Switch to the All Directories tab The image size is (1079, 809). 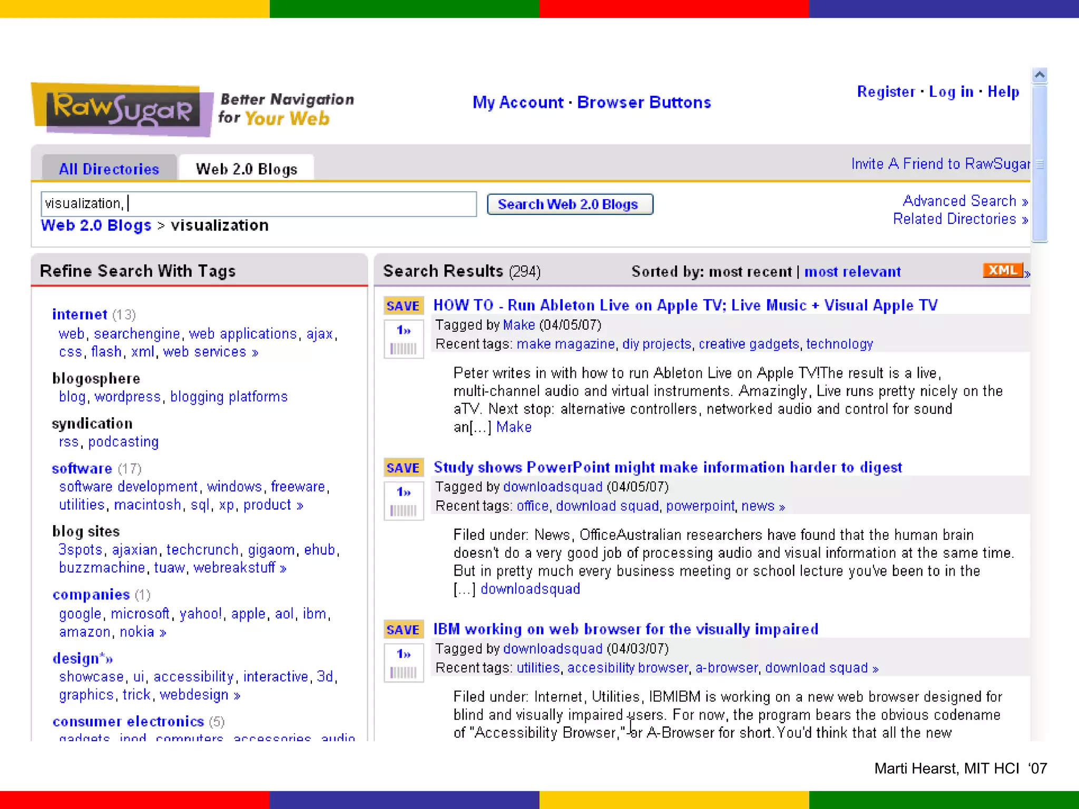click(109, 169)
